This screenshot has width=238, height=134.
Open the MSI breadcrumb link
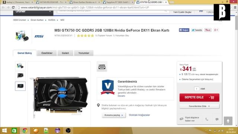62,20
